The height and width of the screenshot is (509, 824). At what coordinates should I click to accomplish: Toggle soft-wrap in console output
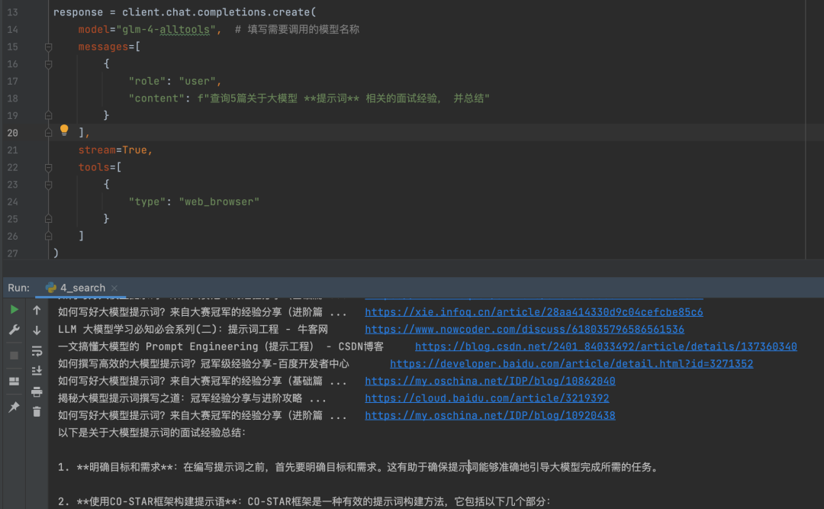(36, 352)
